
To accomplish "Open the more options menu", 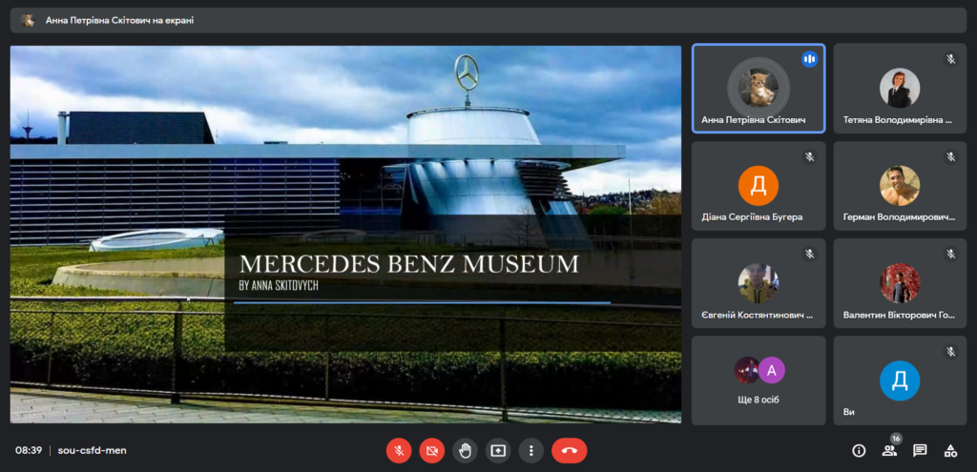I will click(x=531, y=450).
